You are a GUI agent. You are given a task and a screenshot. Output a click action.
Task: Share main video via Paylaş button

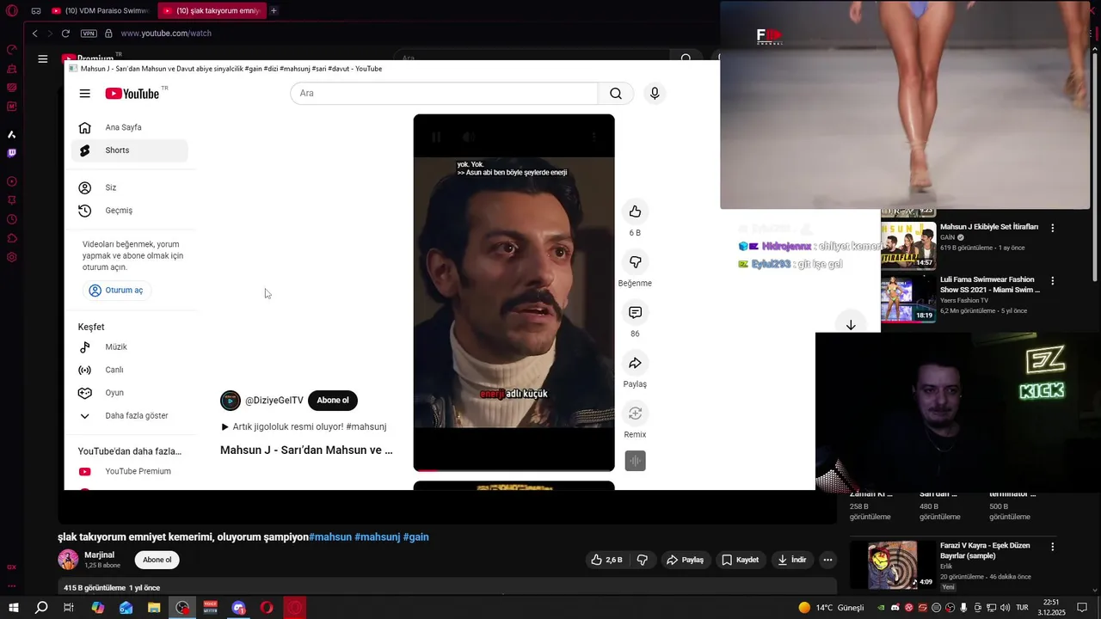pyautogui.click(x=685, y=560)
